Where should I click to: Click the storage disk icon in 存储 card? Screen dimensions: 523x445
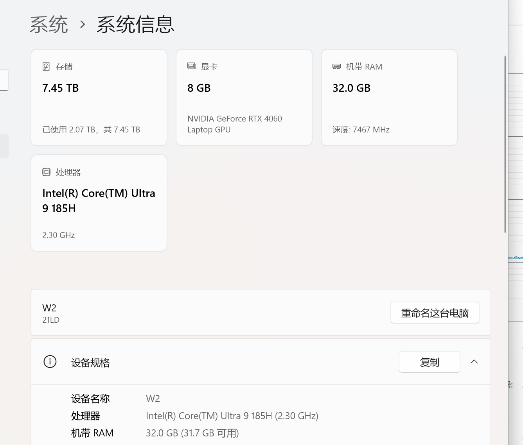coord(46,66)
